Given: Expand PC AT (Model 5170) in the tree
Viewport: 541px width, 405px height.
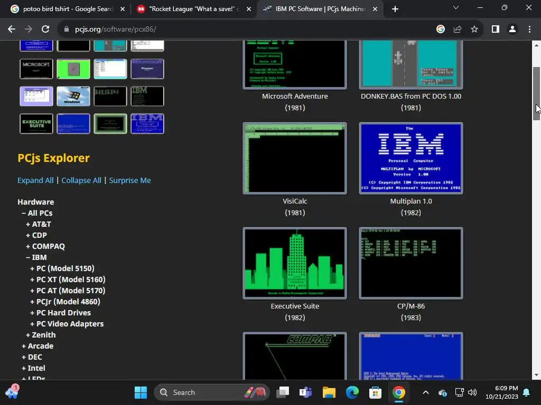Looking at the screenshot, I should 68,291.
